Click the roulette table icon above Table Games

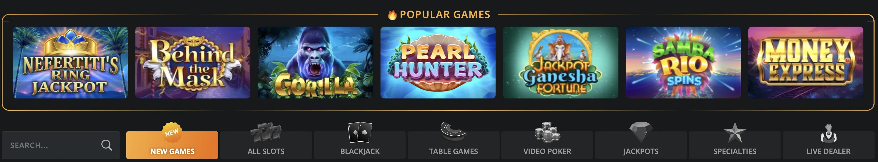453,131
